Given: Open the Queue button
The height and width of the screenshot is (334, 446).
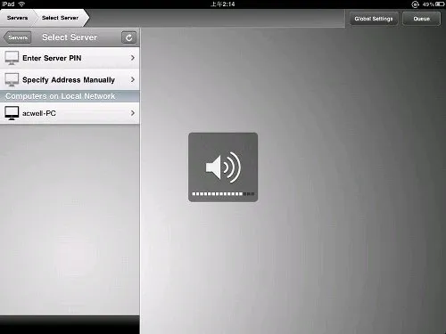Looking at the screenshot, I should click(x=421, y=19).
